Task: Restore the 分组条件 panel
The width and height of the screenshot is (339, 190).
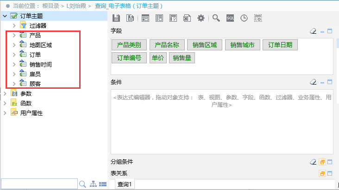Action: coord(322,162)
